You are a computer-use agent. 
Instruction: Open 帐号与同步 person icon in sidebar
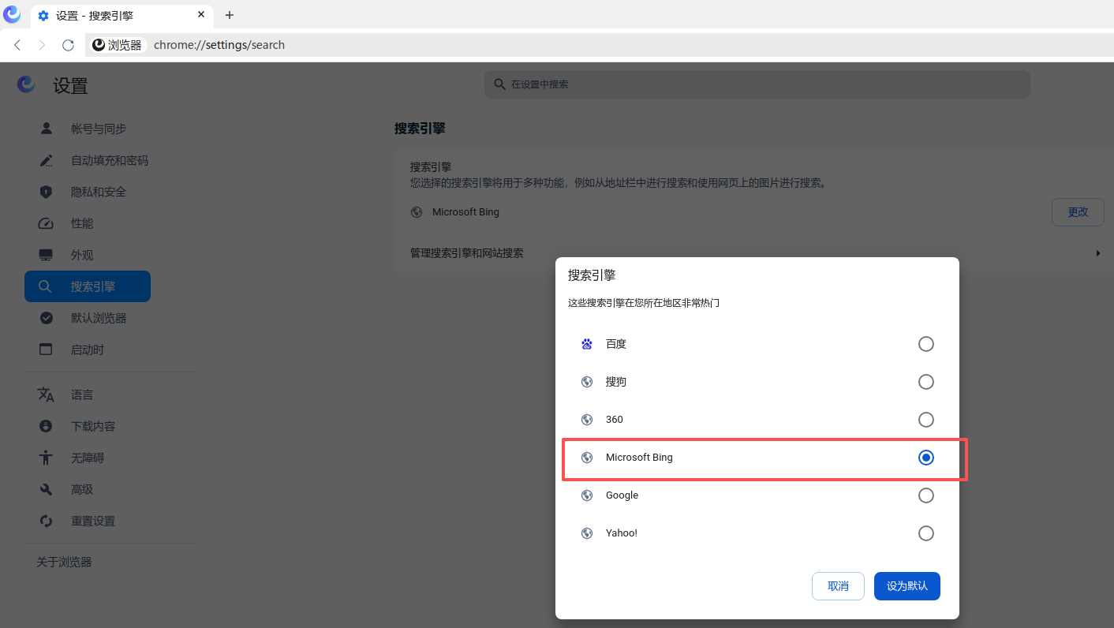[46, 129]
